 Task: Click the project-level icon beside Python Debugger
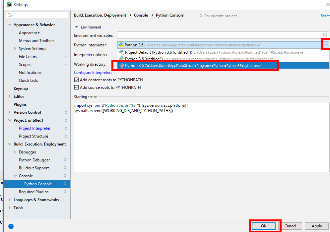(x=65, y=160)
